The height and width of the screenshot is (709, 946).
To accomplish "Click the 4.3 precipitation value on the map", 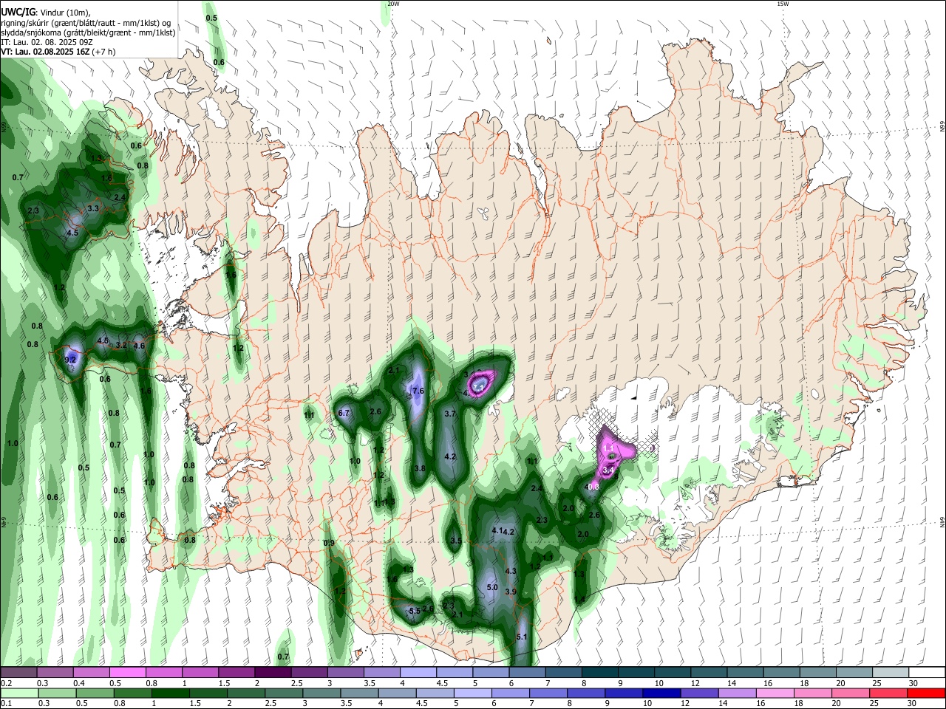I will [511, 571].
